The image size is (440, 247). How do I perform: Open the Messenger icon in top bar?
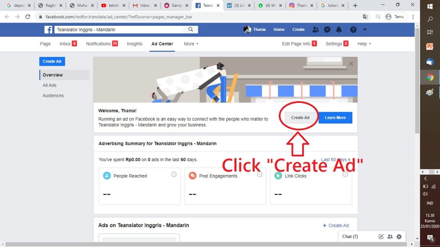(327, 30)
